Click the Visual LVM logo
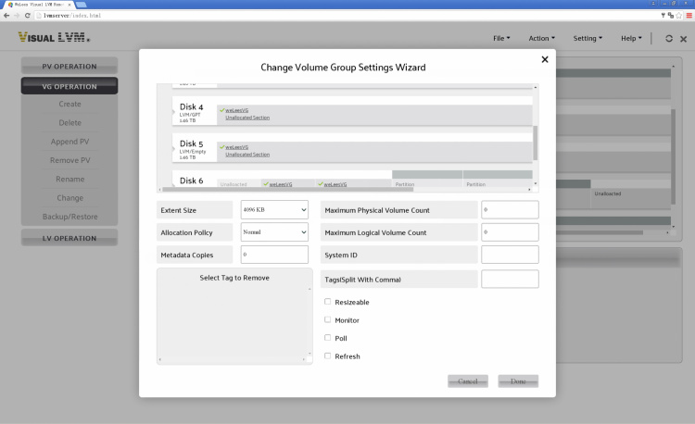Image resolution: width=695 pixels, height=424 pixels. point(54,38)
